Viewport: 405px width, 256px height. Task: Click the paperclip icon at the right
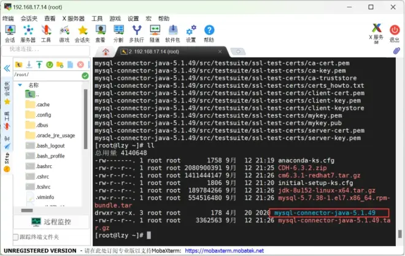(396, 50)
